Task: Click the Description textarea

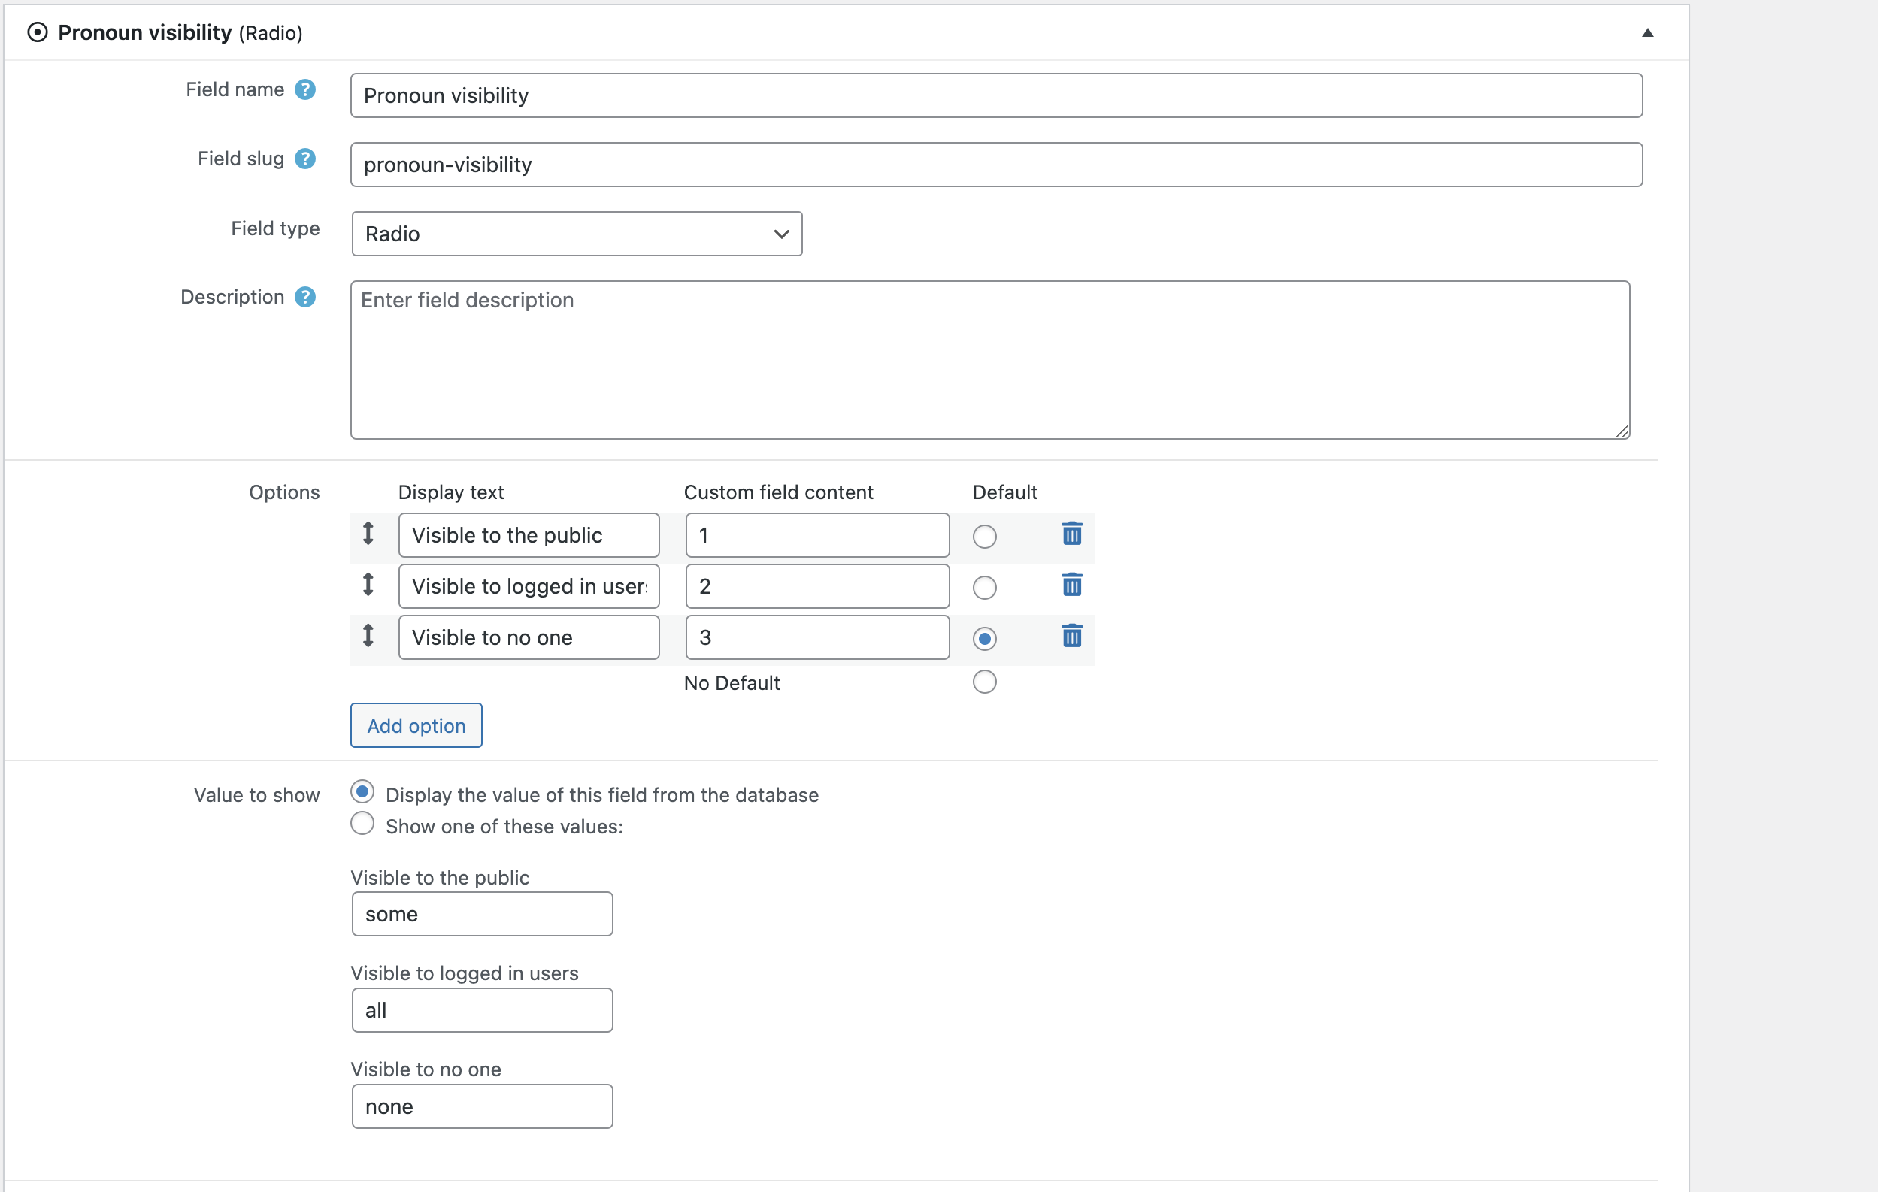Action: click(x=989, y=360)
